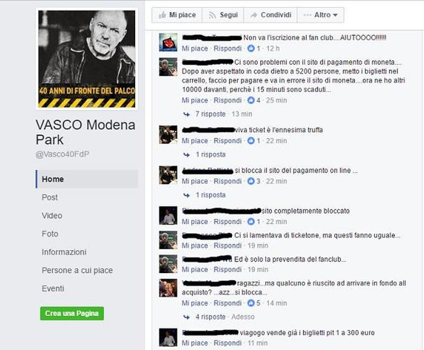Viewport: 424px width, 350px height.
Task: Follow the page with the Segui button
Action: pos(223,15)
